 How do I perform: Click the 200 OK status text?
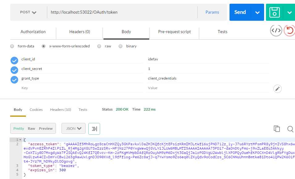coord(122,109)
